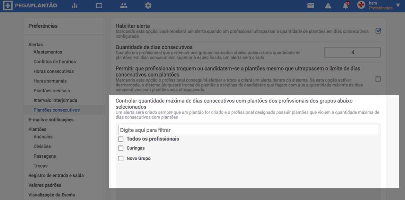Open the professionals people icon
The image size is (405, 200).
[124, 5]
